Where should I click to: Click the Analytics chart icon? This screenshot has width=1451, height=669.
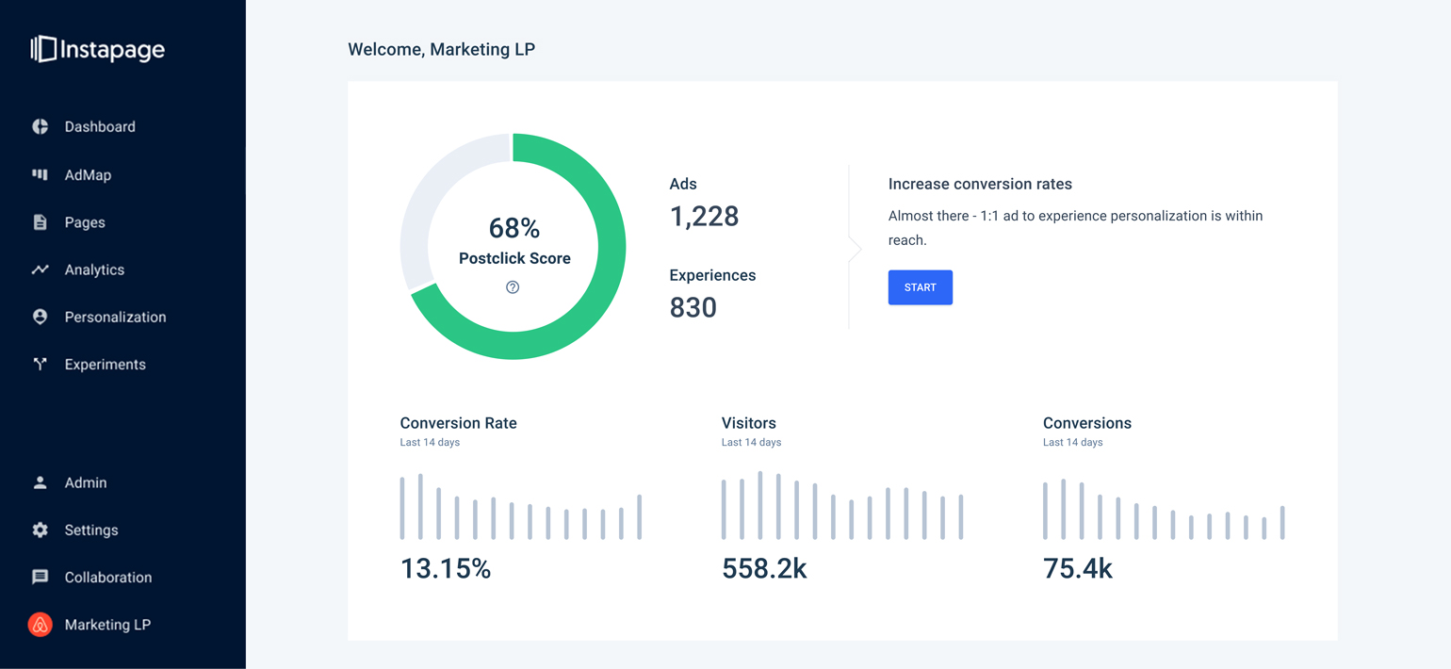coord(40,269)
